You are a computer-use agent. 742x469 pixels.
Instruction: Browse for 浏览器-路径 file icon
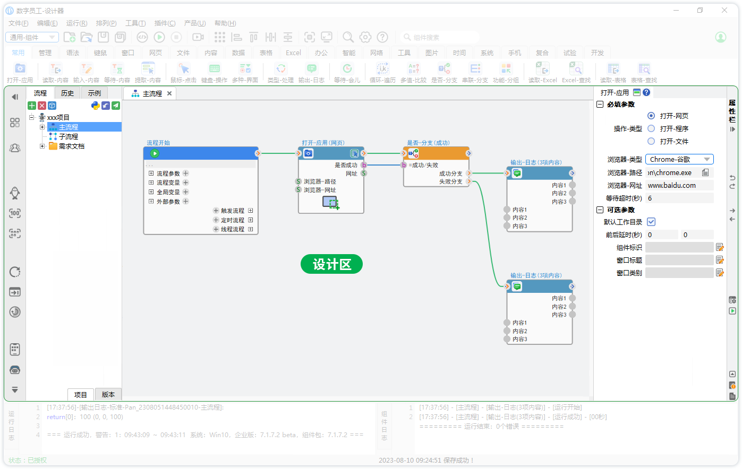coord(705,172)
